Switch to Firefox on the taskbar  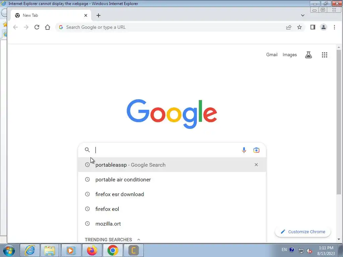(92, 250)
